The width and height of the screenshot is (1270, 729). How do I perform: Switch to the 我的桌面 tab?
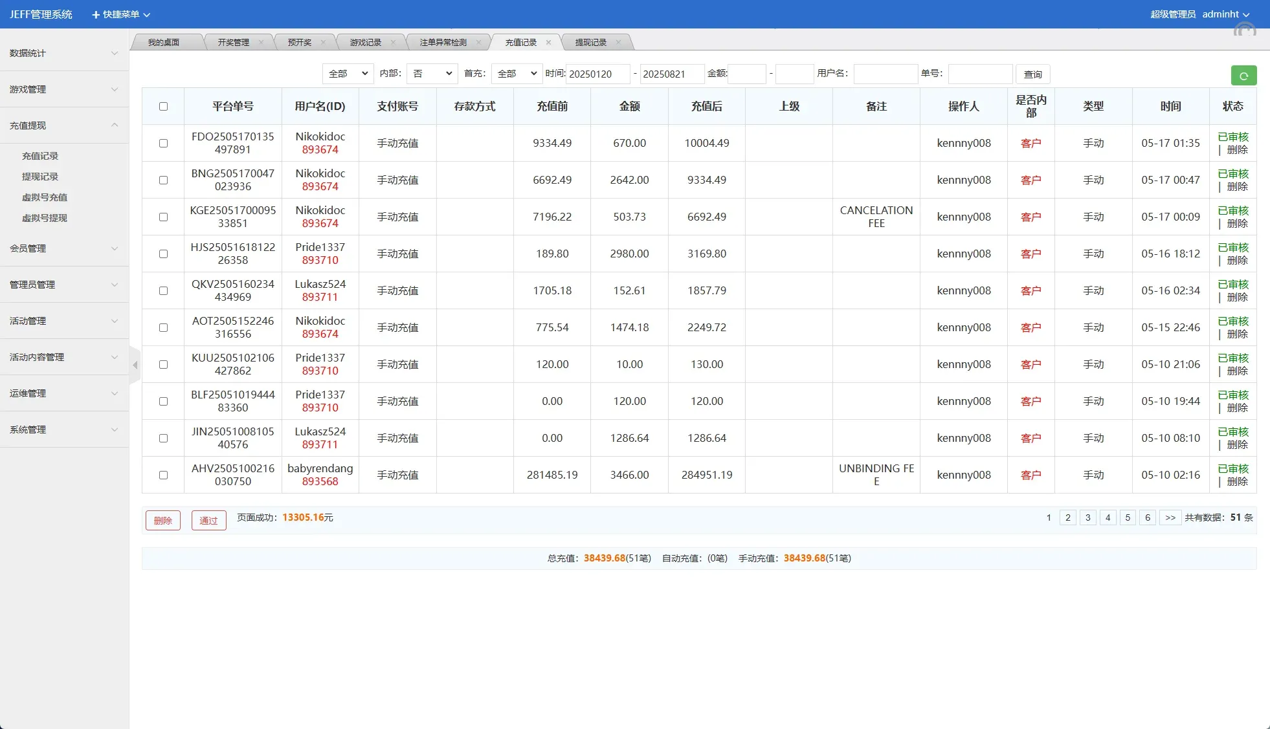[x=164, y=43]
